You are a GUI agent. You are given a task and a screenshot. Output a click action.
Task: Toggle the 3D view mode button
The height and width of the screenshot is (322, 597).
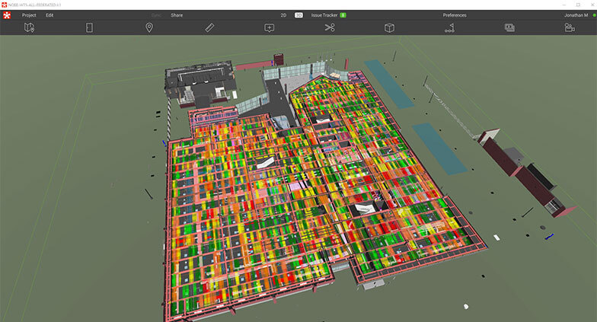click(299, 14)
